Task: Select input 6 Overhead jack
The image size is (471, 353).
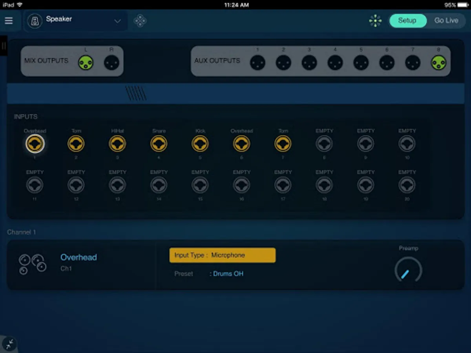Action: [x=241, y=144]
